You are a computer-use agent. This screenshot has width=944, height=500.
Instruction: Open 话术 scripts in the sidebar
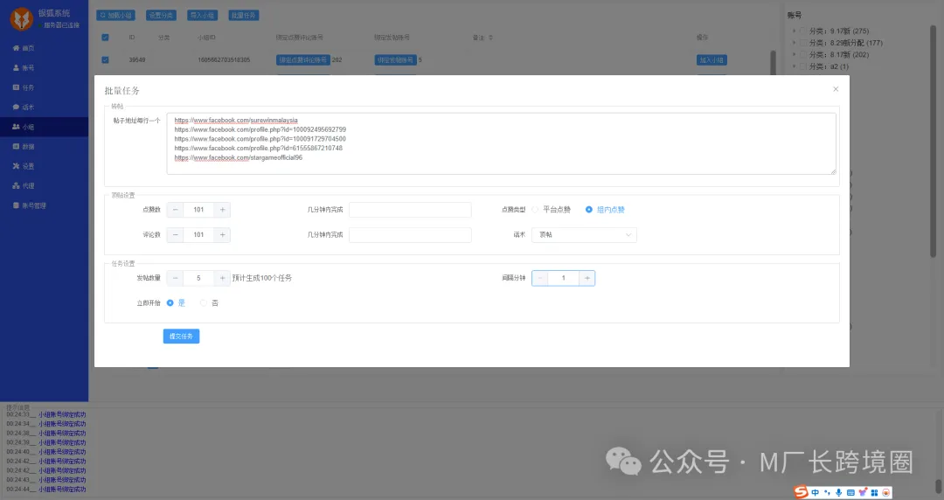coord(44,108)
